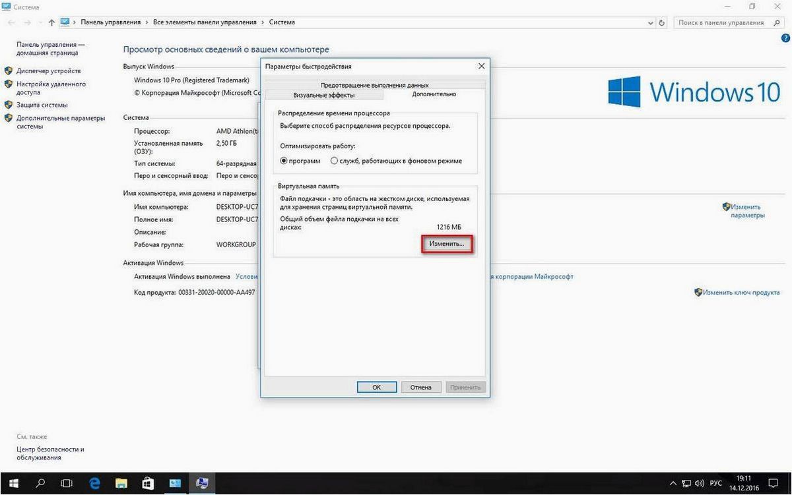Select the System Properties taskbar icon
This screenshot has height=495, width=792.
202,484
